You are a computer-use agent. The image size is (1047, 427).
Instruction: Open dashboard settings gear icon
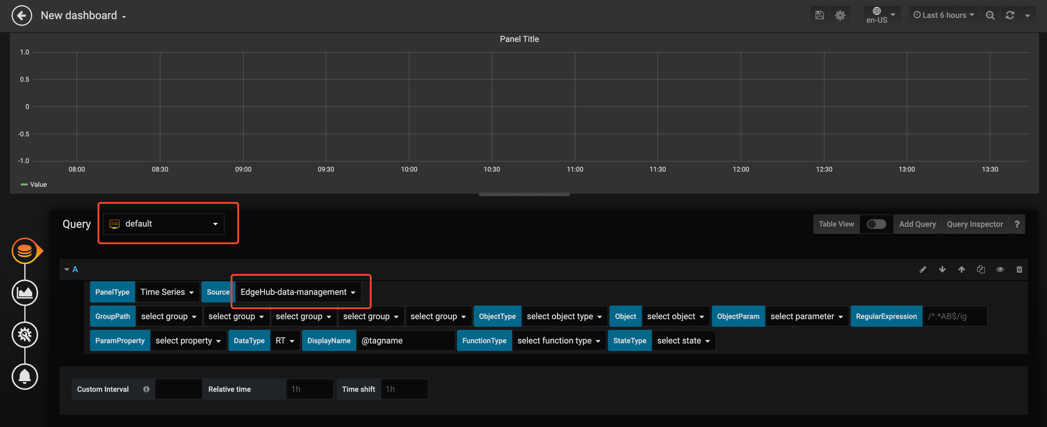click(840, 15)
